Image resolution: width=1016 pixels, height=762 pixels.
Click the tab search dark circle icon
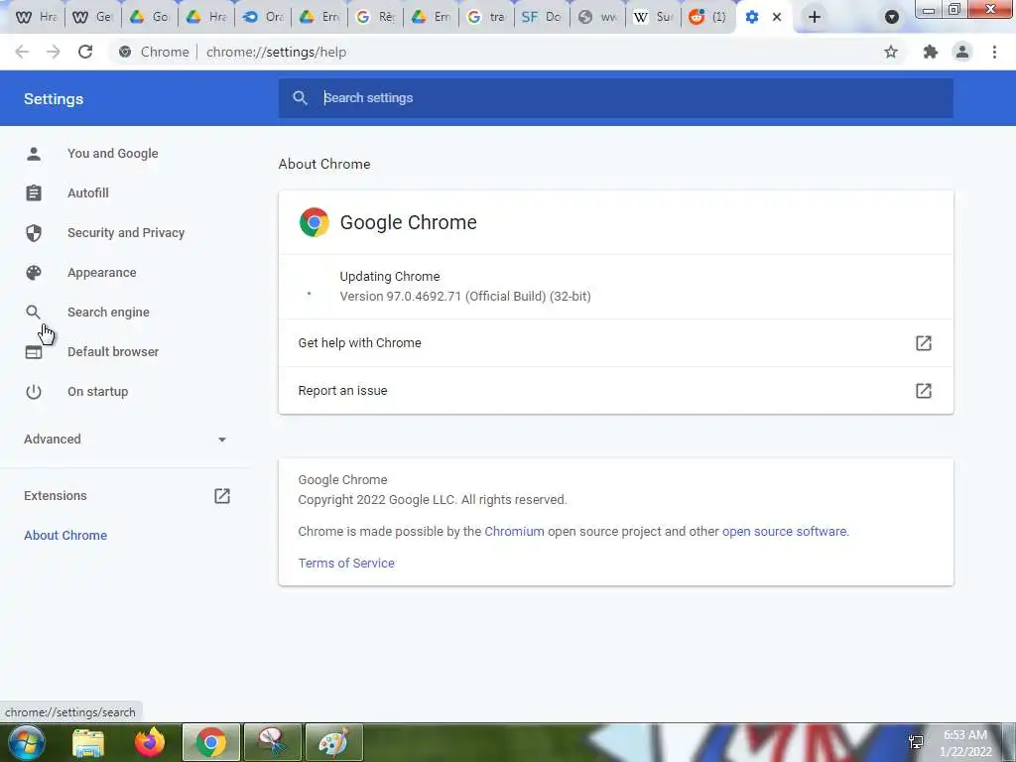892,17
